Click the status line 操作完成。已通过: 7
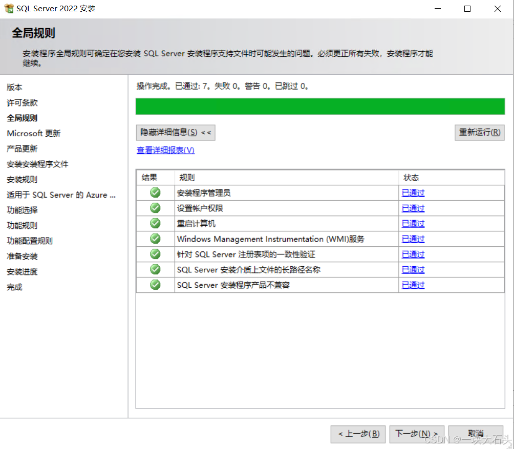Image resolution: width=514 pixels, height=449 pixels. point(222,86)
